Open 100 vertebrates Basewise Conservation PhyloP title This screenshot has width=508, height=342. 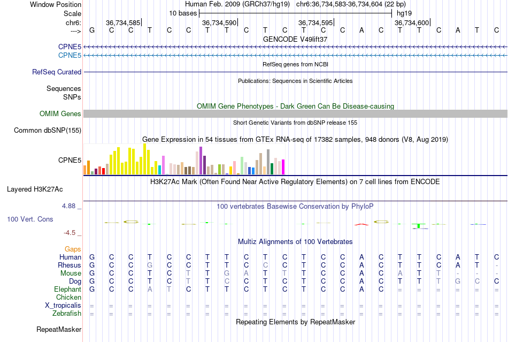click(x=295, y=207)
